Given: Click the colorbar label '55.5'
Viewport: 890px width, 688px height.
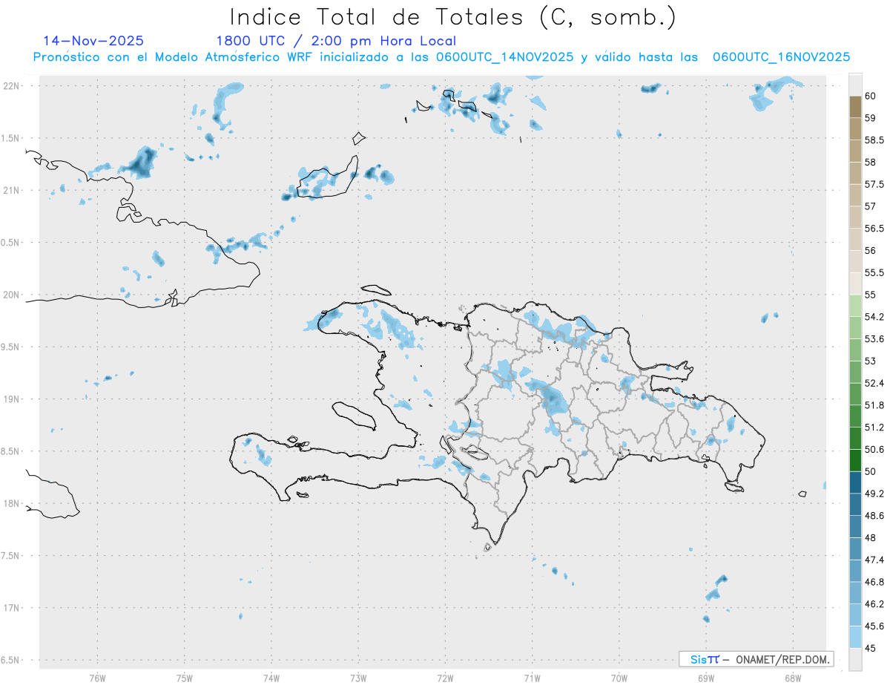Looking at the screenshot, I should point(874,272).
